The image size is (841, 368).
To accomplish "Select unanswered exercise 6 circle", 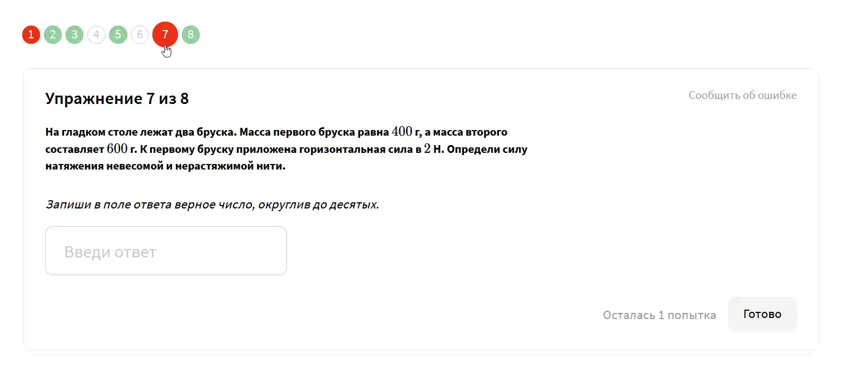I will (x=140, y=35).
